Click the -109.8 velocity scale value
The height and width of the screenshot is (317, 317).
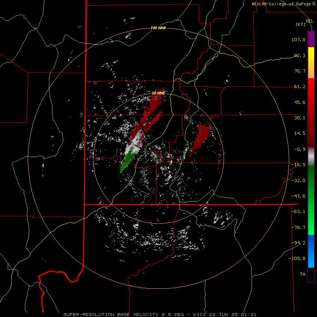pyautogui.click(x=297, y=259)
